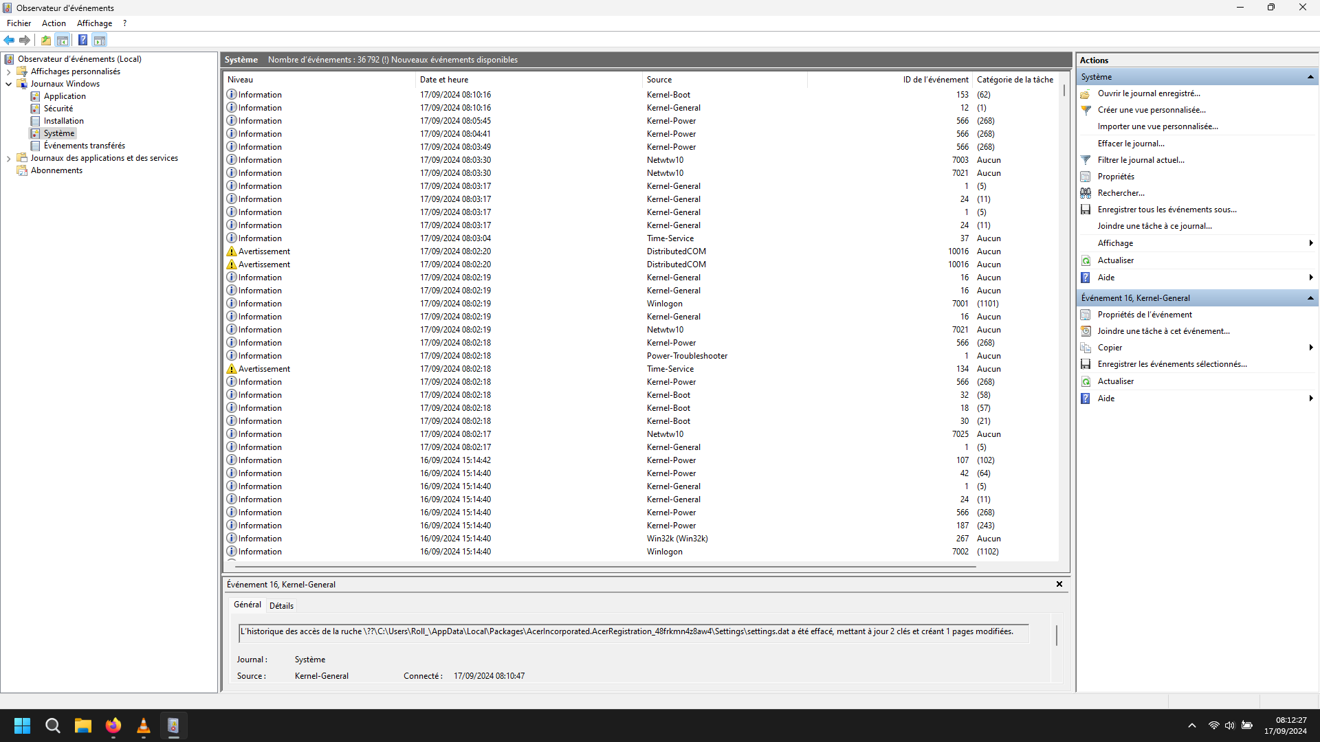
Task: Collapse the Système actions section header
Action: pyautogui.click(x=1310, y=77)
